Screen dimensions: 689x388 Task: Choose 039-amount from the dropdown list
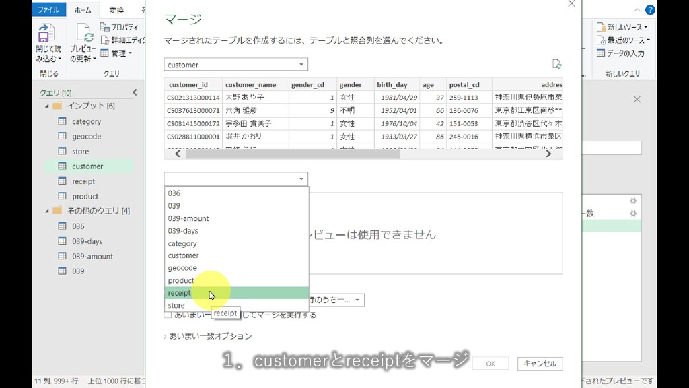pos(236,218)
